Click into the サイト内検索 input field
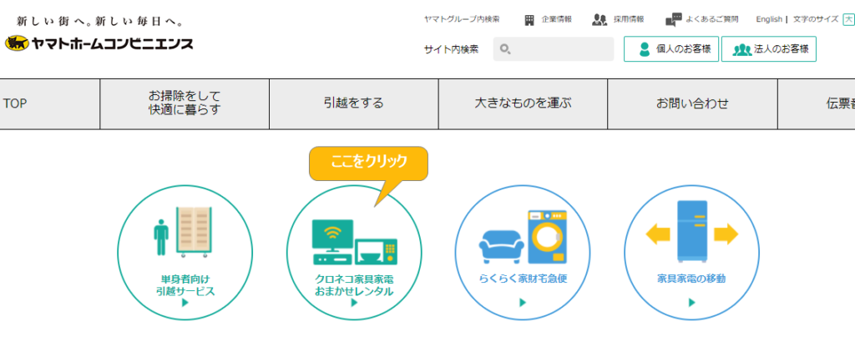 click(554, 49)
